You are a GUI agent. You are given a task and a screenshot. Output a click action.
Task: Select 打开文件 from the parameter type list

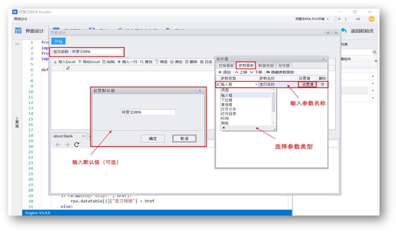(246, 109)
